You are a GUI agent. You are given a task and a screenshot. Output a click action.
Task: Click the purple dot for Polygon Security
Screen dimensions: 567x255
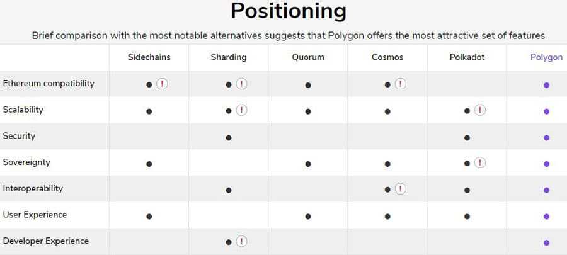coord(546,137)
